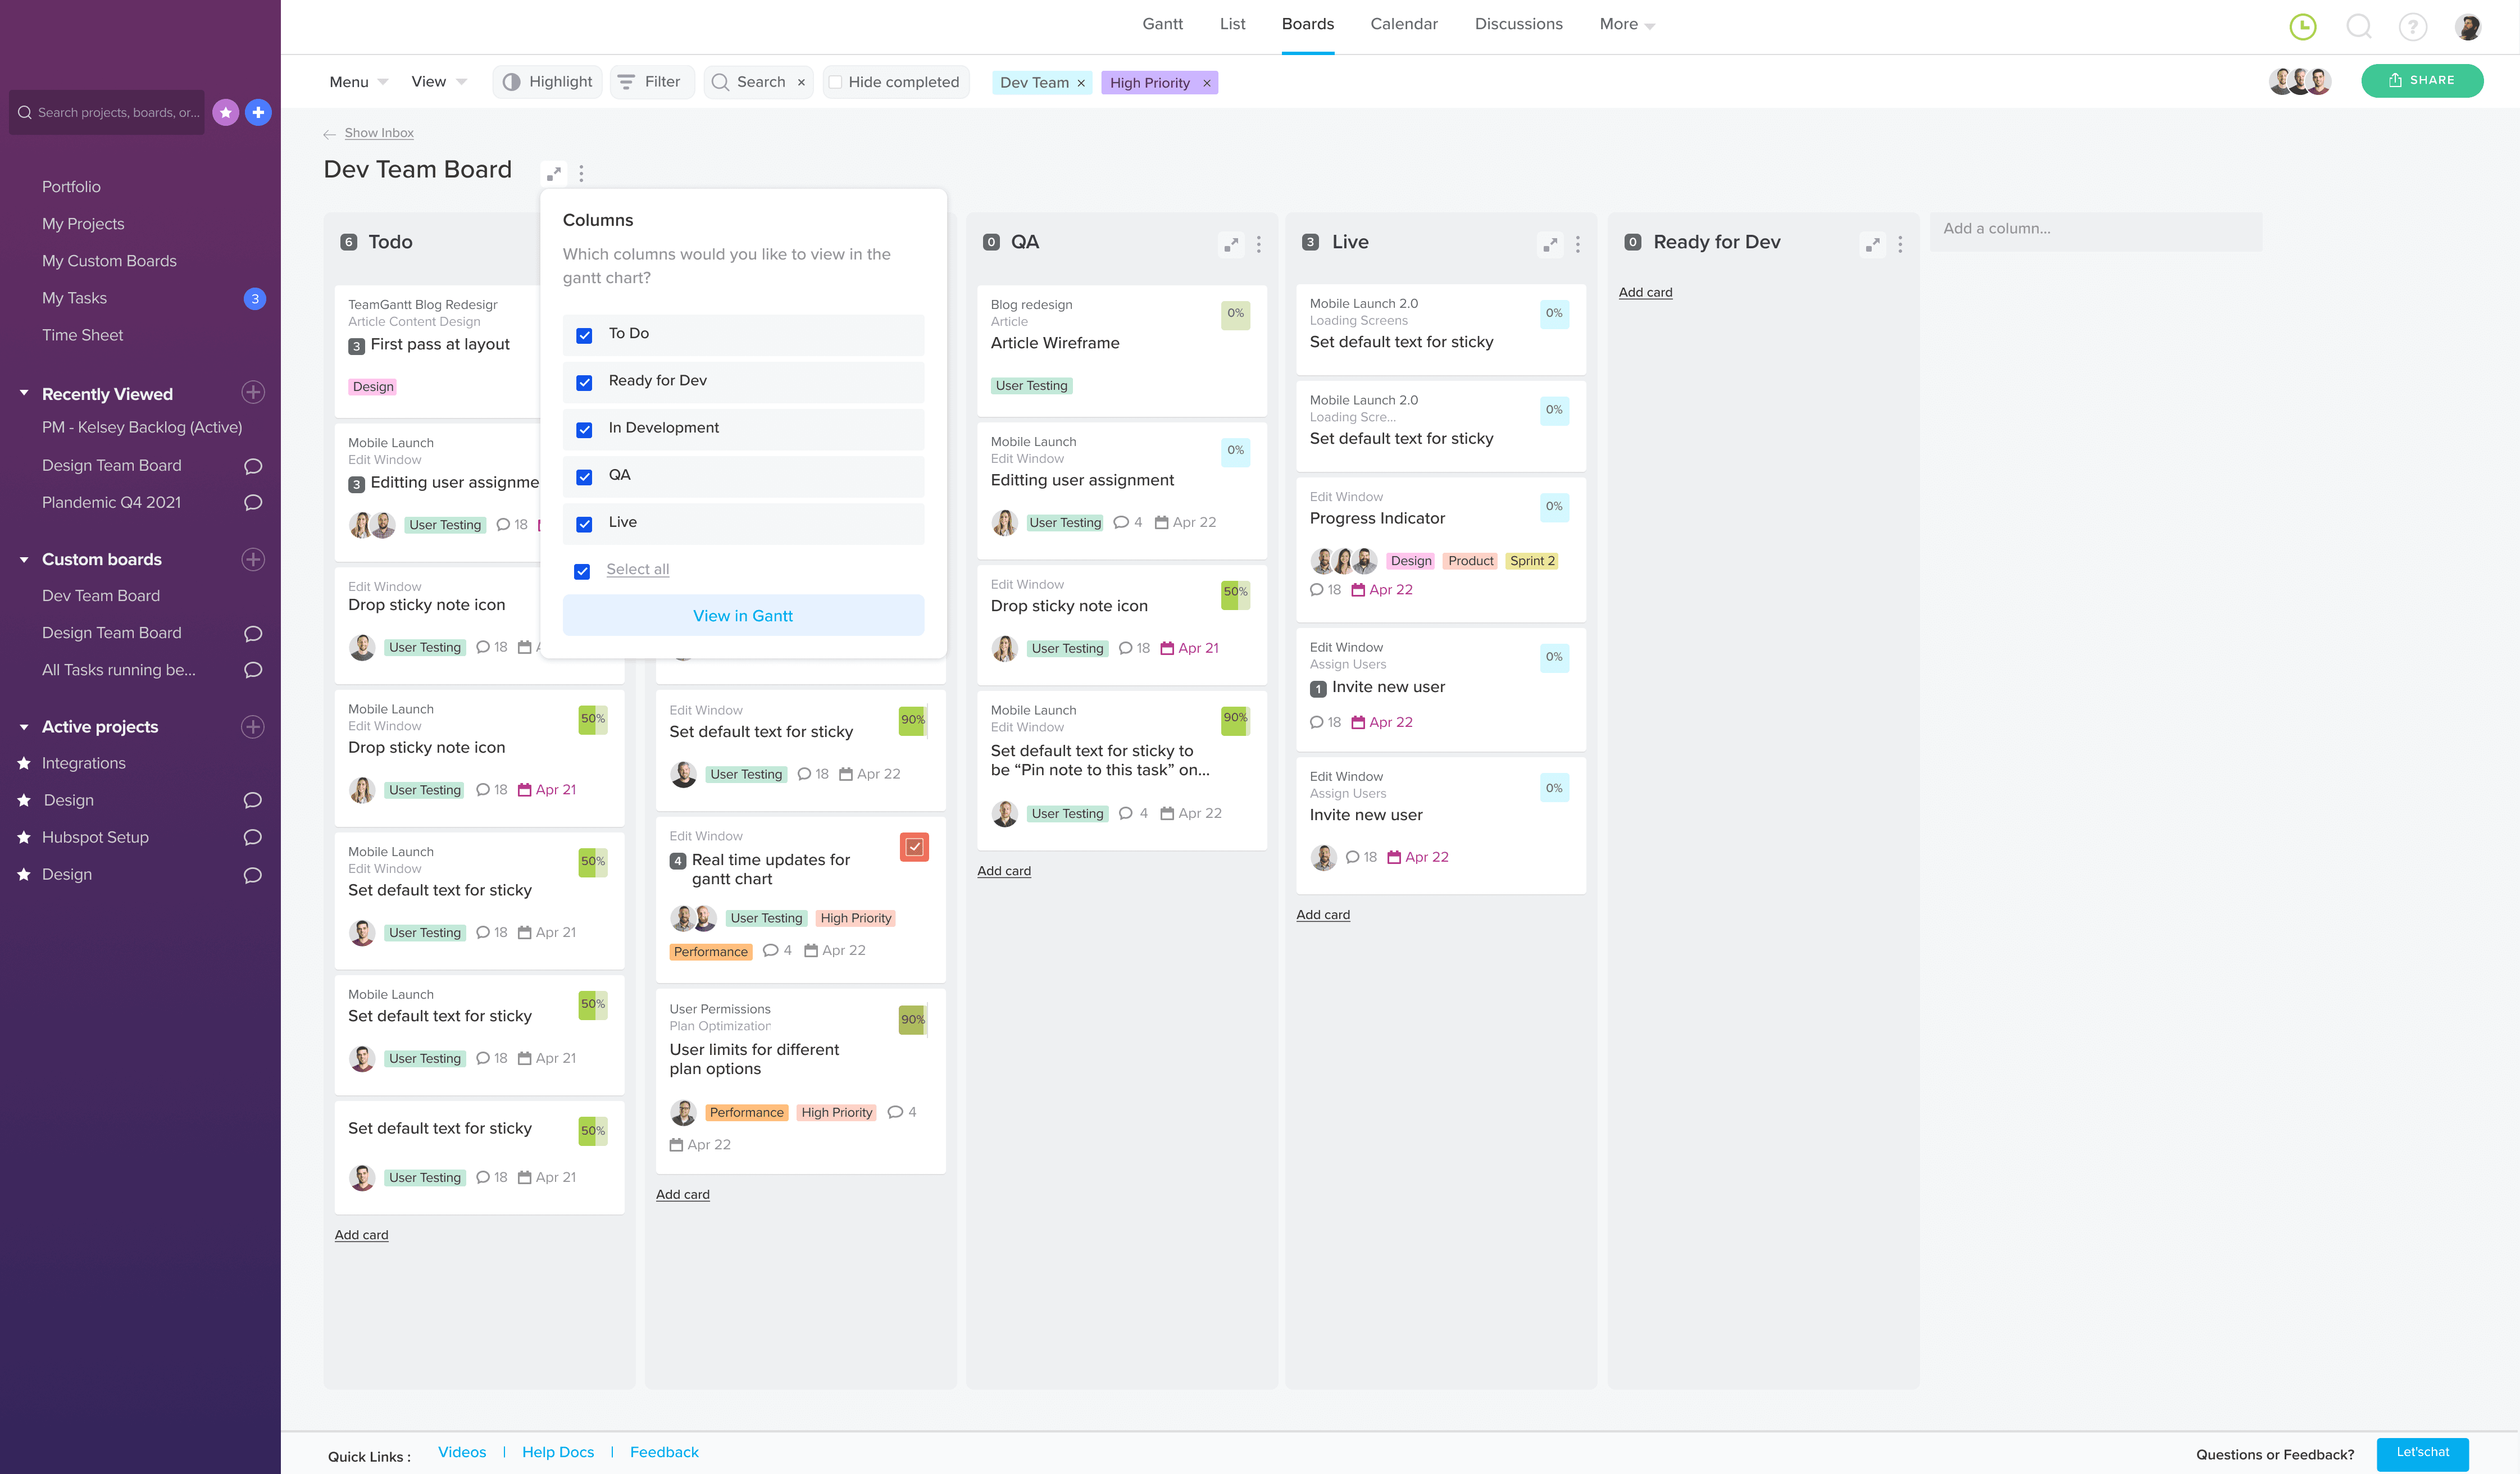Uncheck the In Development column checkbox
This screenshot has width=2520, height=1474.
(x=584, y=430)
